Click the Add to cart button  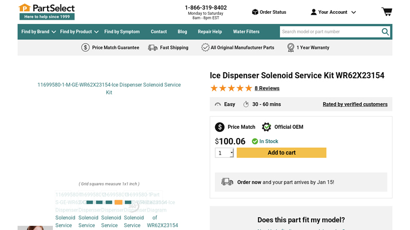tap(281, 153)
